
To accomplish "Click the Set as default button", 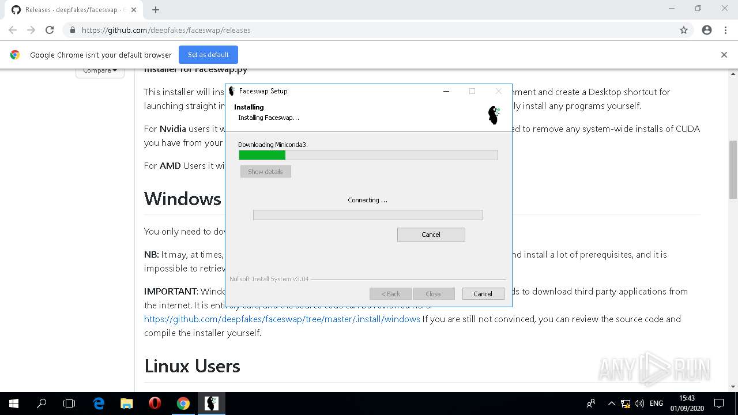I will pyautogui.click(x=208, y=55).
